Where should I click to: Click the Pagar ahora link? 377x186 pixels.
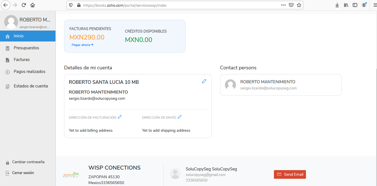tap(82, 45)
